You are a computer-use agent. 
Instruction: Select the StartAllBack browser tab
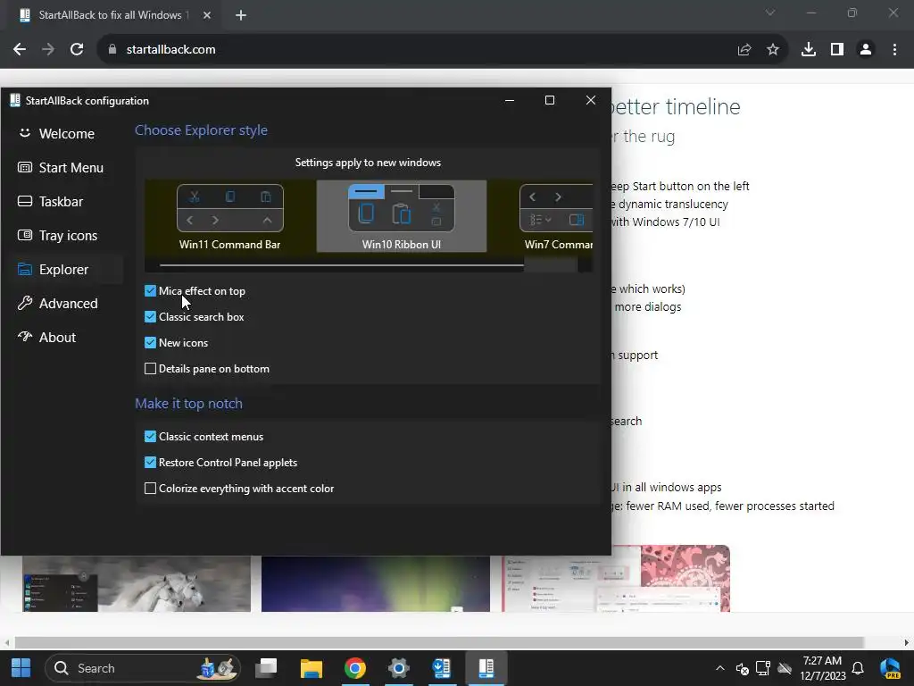[111, 15]
